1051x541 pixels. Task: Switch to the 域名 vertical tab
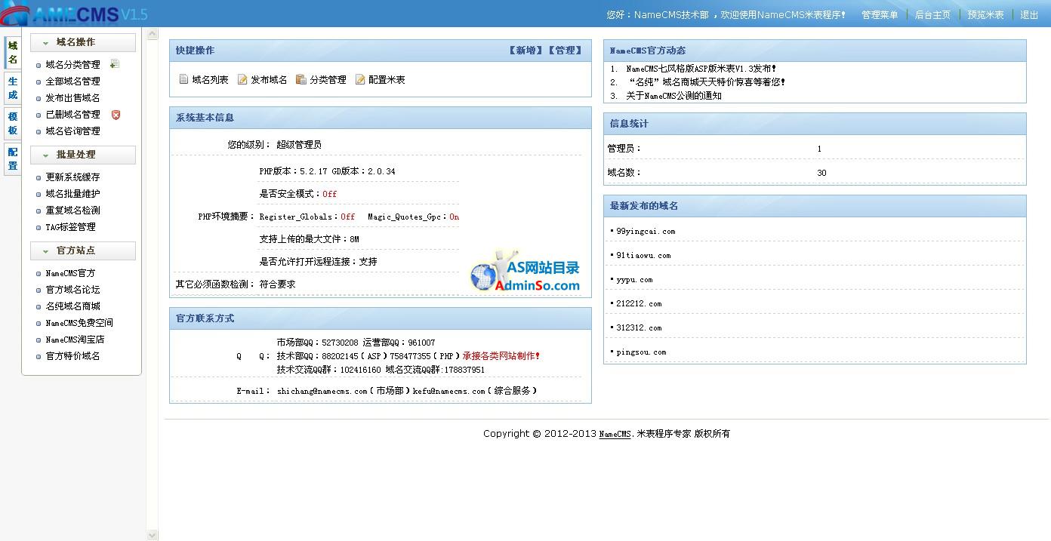tap(13, 53)
